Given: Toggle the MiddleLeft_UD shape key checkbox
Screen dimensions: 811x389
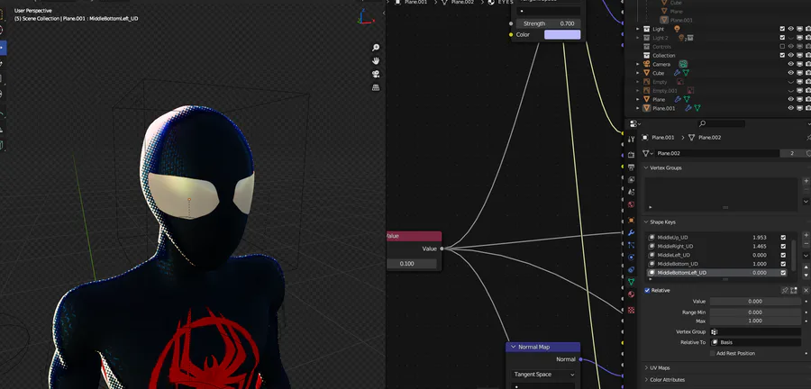Looking at the screenshot, I should [x=783, y=255].
